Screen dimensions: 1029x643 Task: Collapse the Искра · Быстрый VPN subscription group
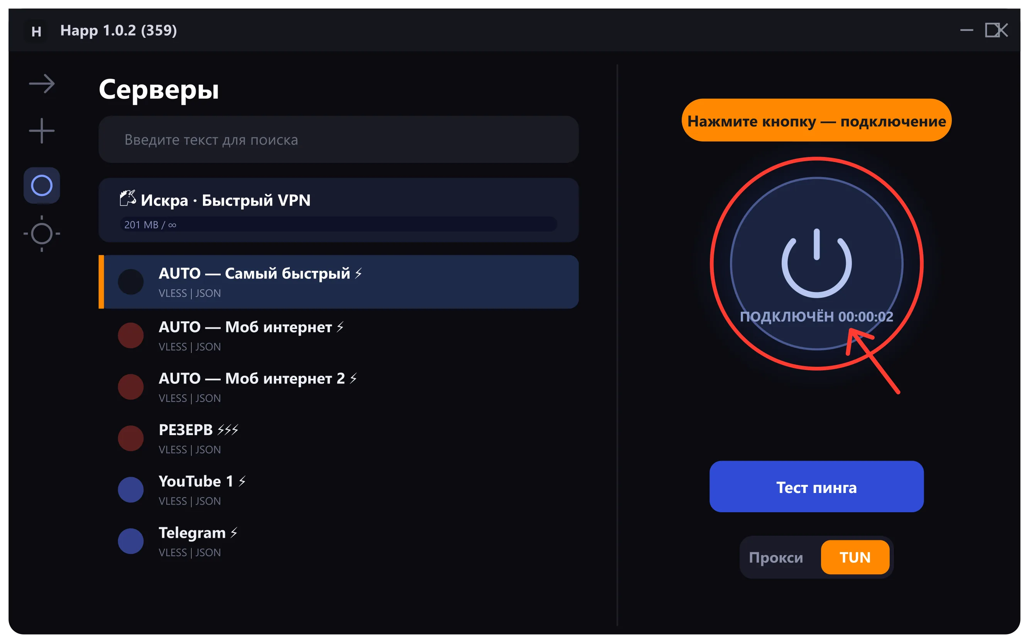[339, 210]
